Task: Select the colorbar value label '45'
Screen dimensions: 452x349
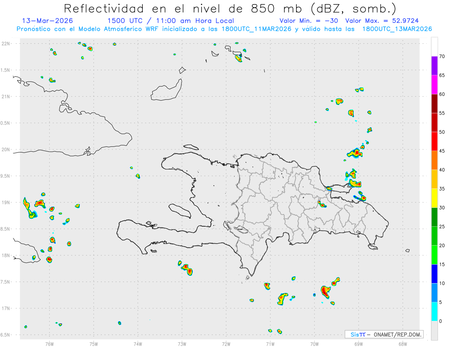Action: [x=442, y=151]
